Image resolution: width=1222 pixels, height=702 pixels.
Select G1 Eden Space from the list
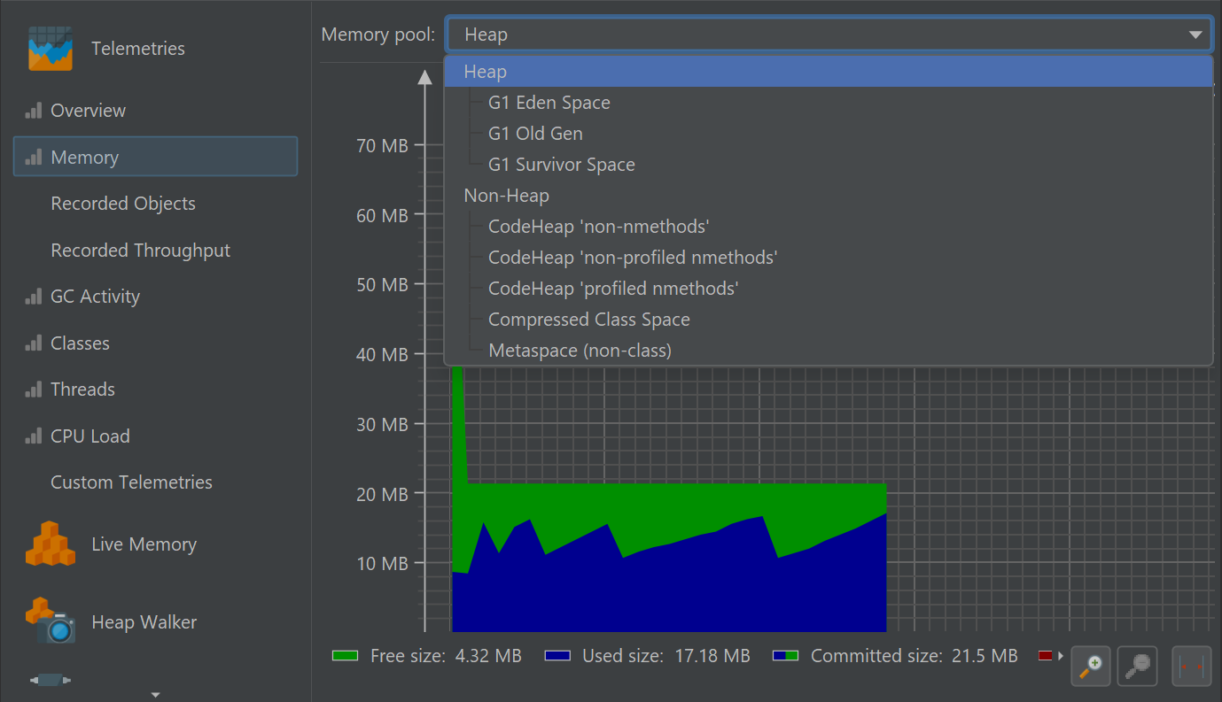tap(549, 103)
